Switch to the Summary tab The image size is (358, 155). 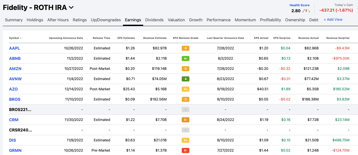(14, 20)
